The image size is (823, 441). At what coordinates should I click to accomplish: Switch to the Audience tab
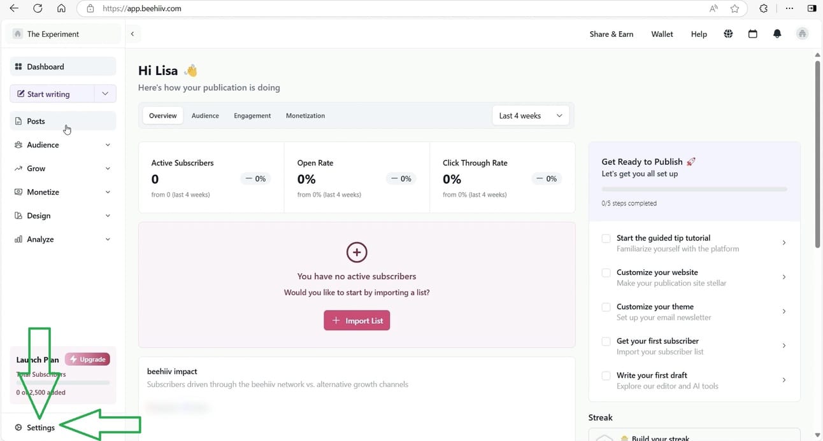click(x=205, y=115)
